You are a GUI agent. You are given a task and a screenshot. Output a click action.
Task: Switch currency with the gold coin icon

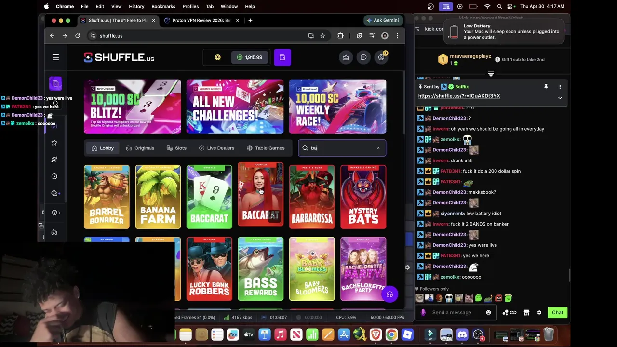218,57
